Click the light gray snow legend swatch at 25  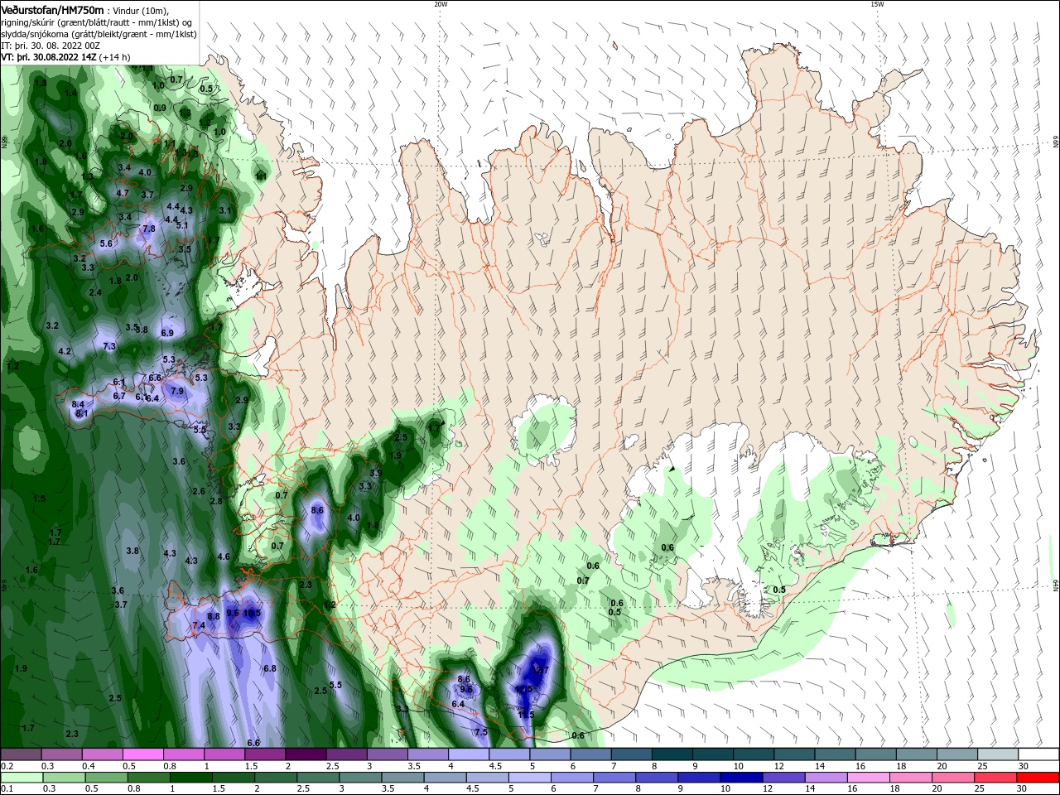click(998, 754)
